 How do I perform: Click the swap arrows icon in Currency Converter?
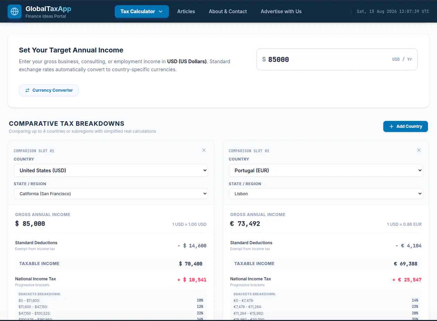pyautogui.click(x=27, y=90)
